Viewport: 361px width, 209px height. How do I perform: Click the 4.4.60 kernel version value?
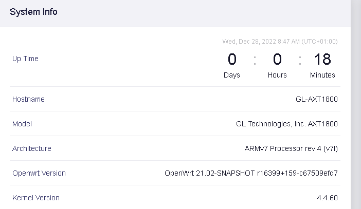click(x=327, y=198)
